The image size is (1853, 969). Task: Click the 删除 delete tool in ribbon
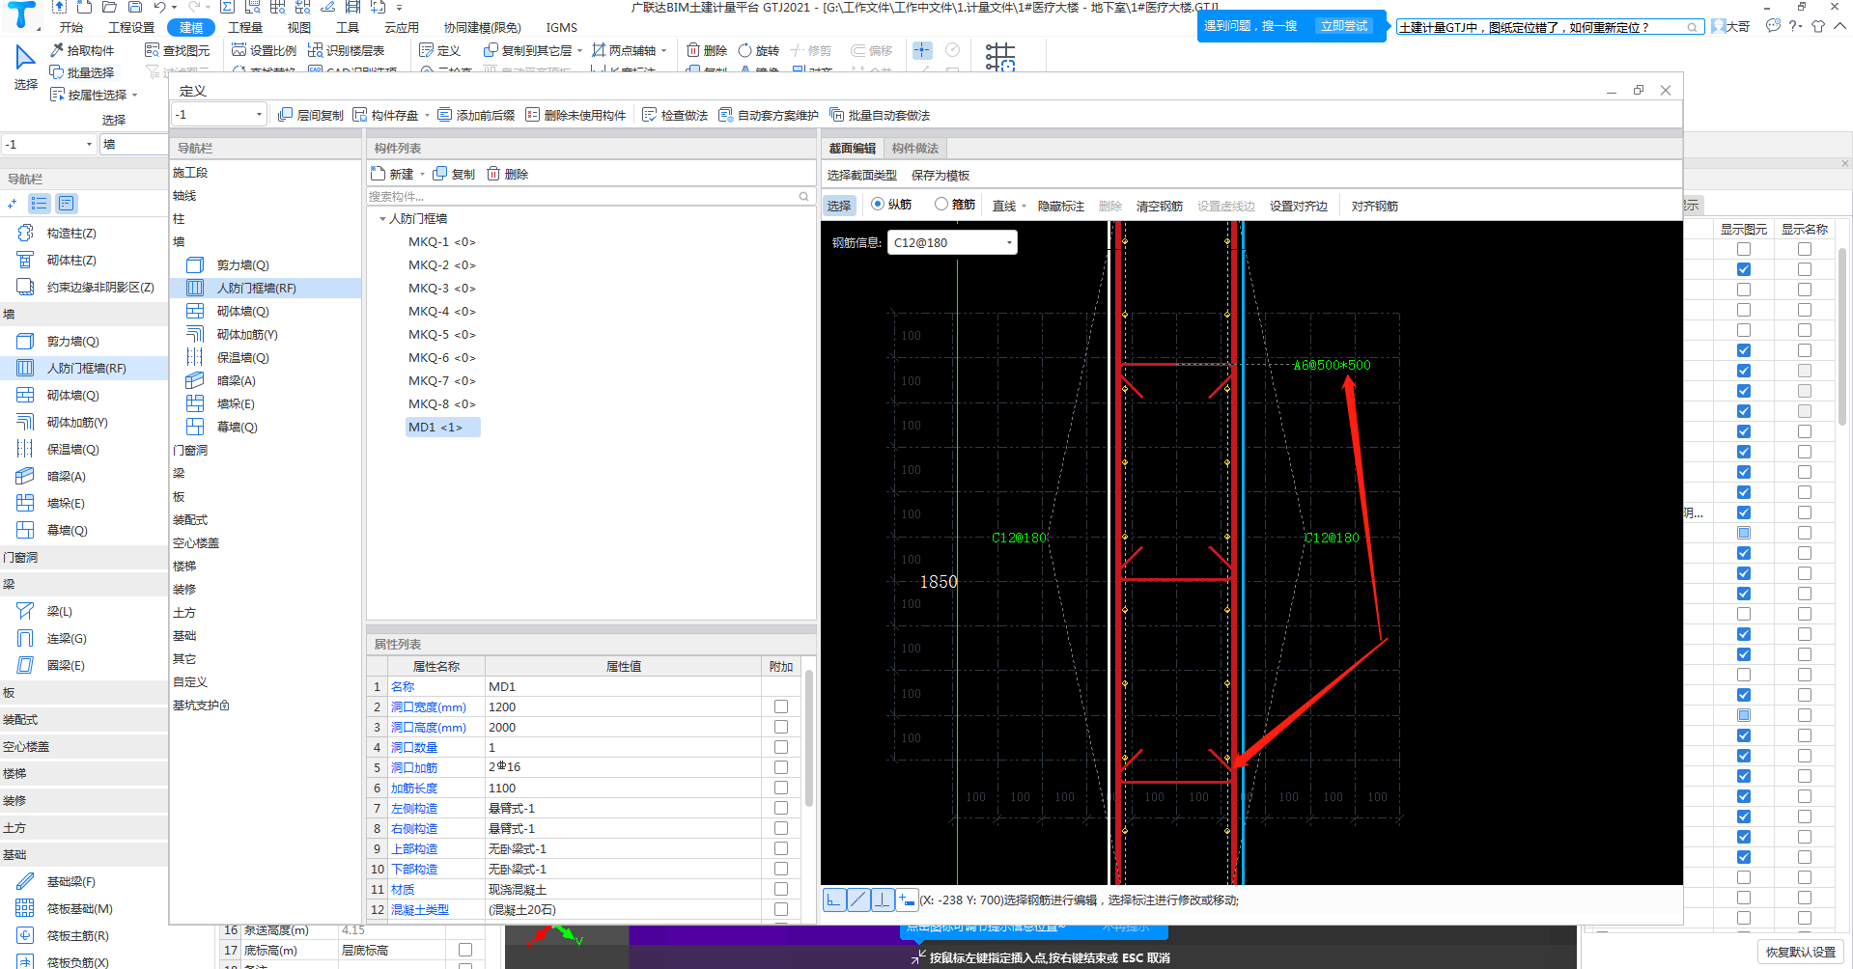click(x=707, y=50)
